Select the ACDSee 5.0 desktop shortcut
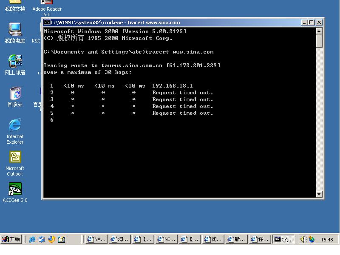340x255 pixels. (x=15, y=193)
